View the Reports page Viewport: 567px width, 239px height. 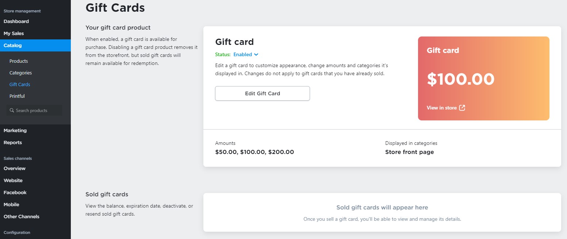tap(13, 142)
